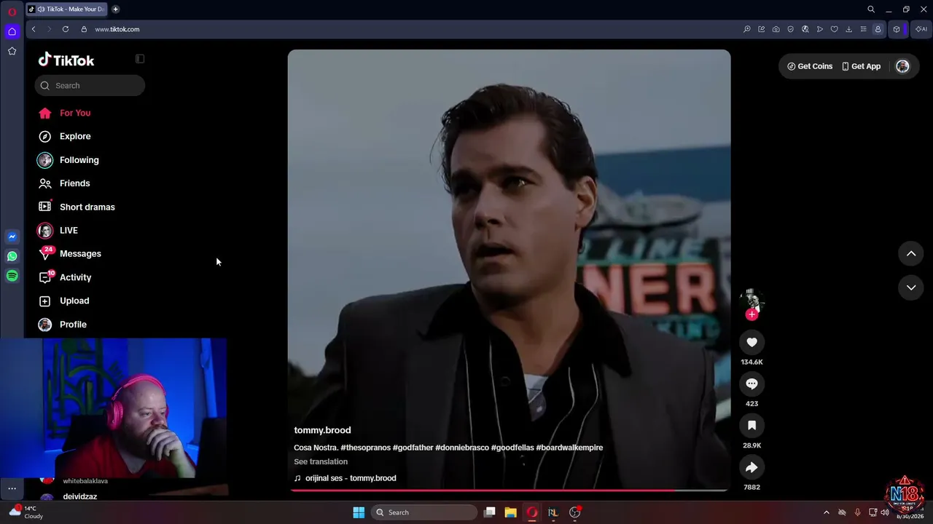933x524 pixels.
Task: Open the For You feed
Action: [75, 113]
